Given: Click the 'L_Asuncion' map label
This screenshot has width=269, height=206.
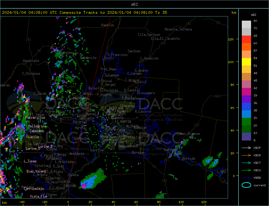Looking at the screenshot, I should pyautogui.click(x=150, y=58).
